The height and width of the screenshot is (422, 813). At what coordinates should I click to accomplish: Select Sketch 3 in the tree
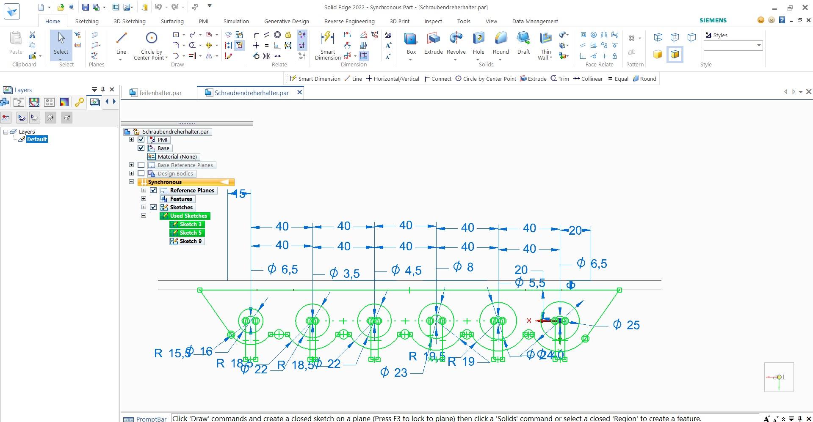pos(187,224)
